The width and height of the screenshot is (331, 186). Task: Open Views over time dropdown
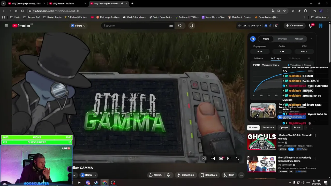coord(271,65)
